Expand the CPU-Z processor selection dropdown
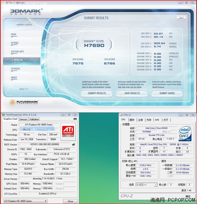 coord(147,185)
